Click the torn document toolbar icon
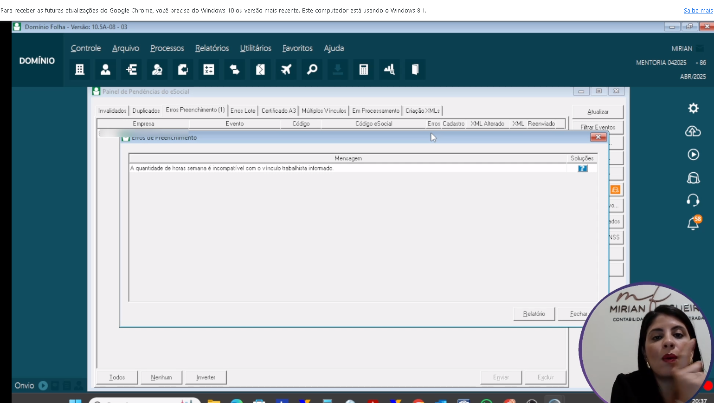The width and height of the screenshot is (714, 403). [x=260, y=70]
